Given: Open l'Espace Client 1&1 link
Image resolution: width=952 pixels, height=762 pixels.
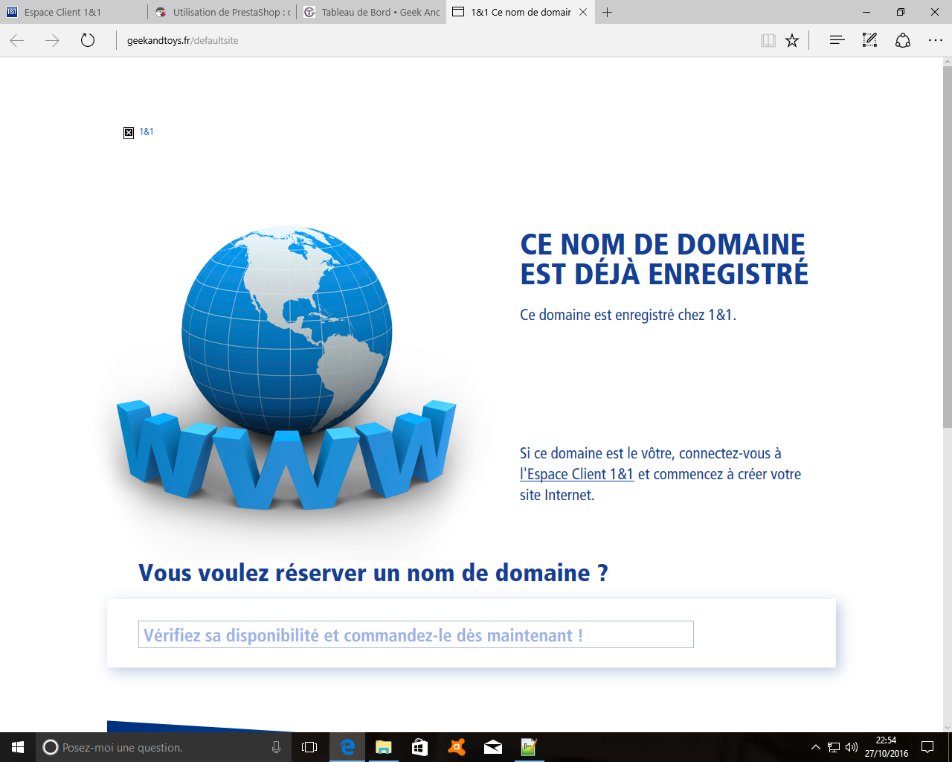Looking at the screenshot, I should (x=576, y=474).
